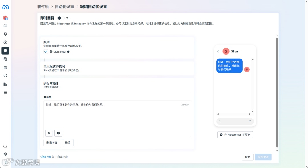Open the settings gear in sidebar
This screenshot has width=308, height=168.
pyautogui.click(x=5, y=154)
